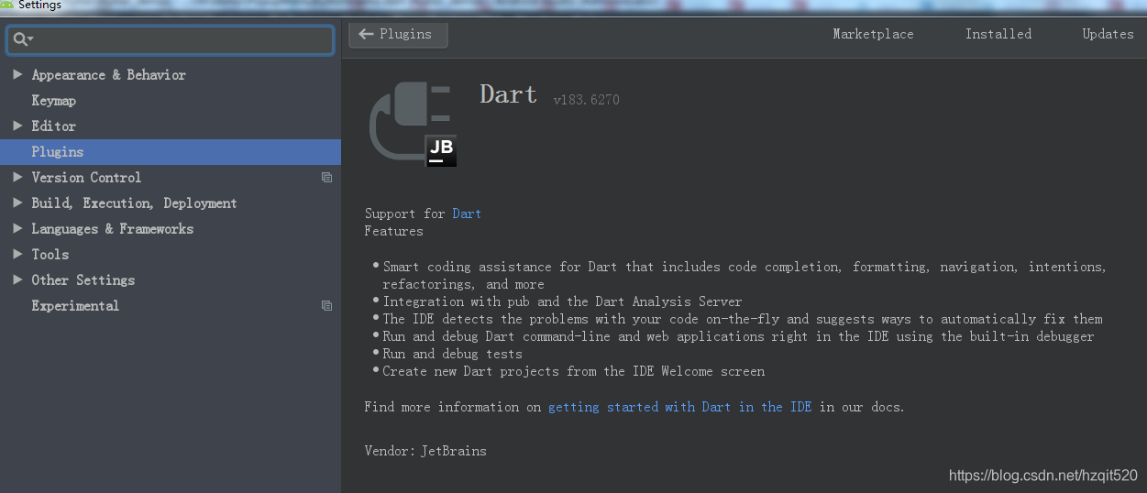Focus the settings search field
The height and width of the screenshot is (493, 1147).
pyautogui.click(x=171, y=39)
